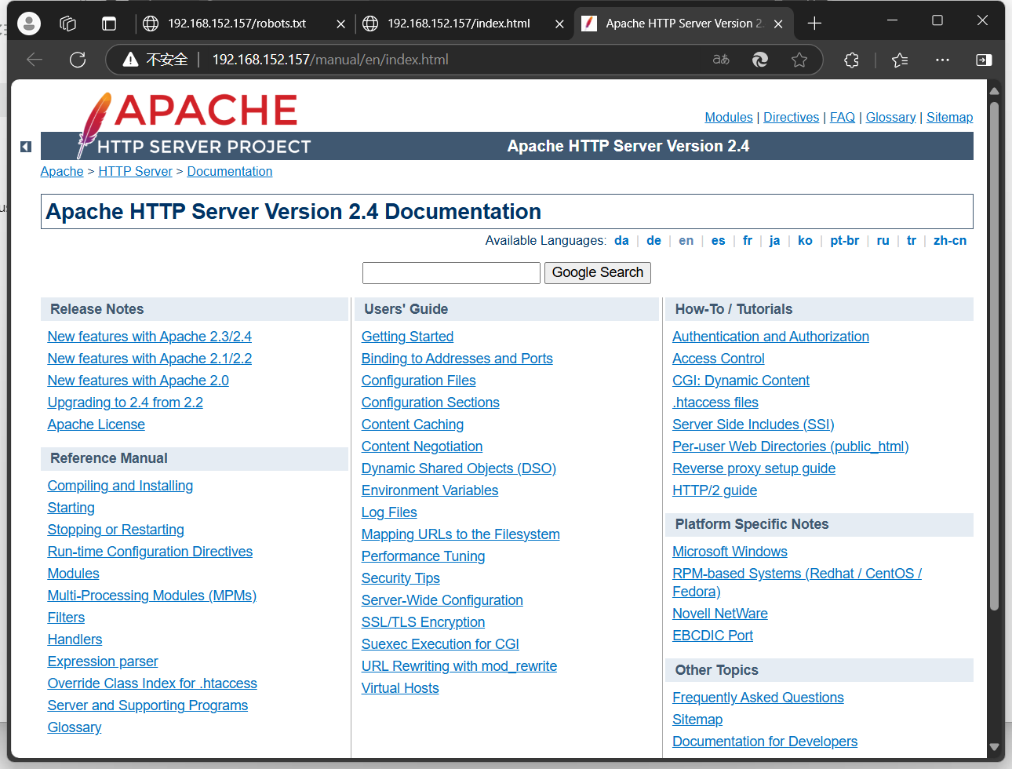Click the Edge reload-style icon beside read aloud
The height and width of the screenshot is (769, 1012).
click(x=760, y=60)
